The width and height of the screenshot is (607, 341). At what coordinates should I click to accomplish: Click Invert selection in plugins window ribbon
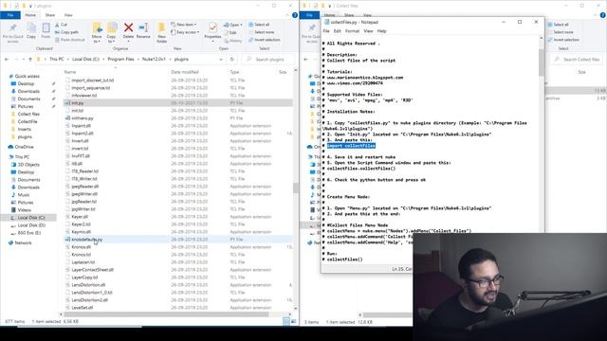click(x=264, y=40)
